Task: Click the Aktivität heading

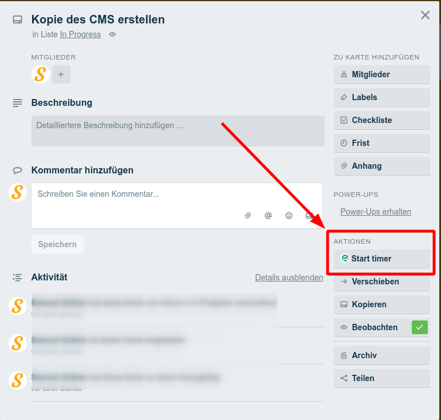Action: 49,278
